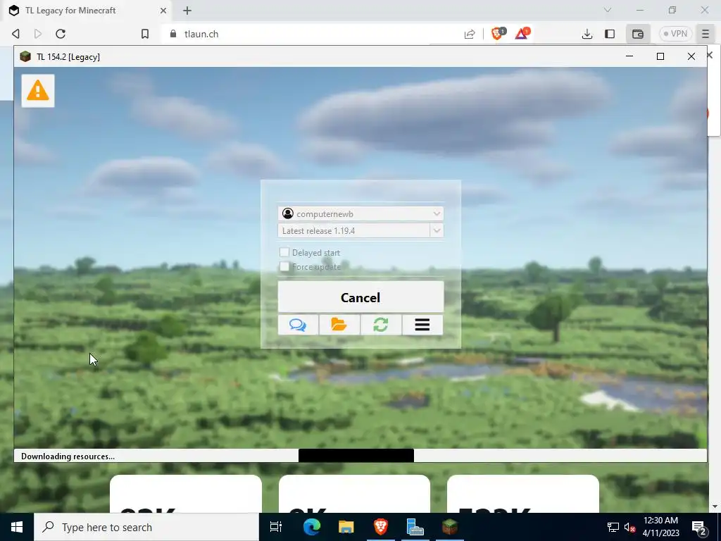The height and width of the screenshot is (541, 721).
Task: Open the launcher hamburger menu button
Action: [422, 325]
